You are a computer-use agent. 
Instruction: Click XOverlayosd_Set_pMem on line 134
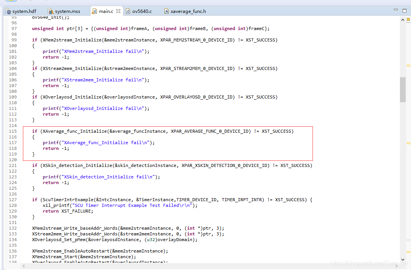59,240
